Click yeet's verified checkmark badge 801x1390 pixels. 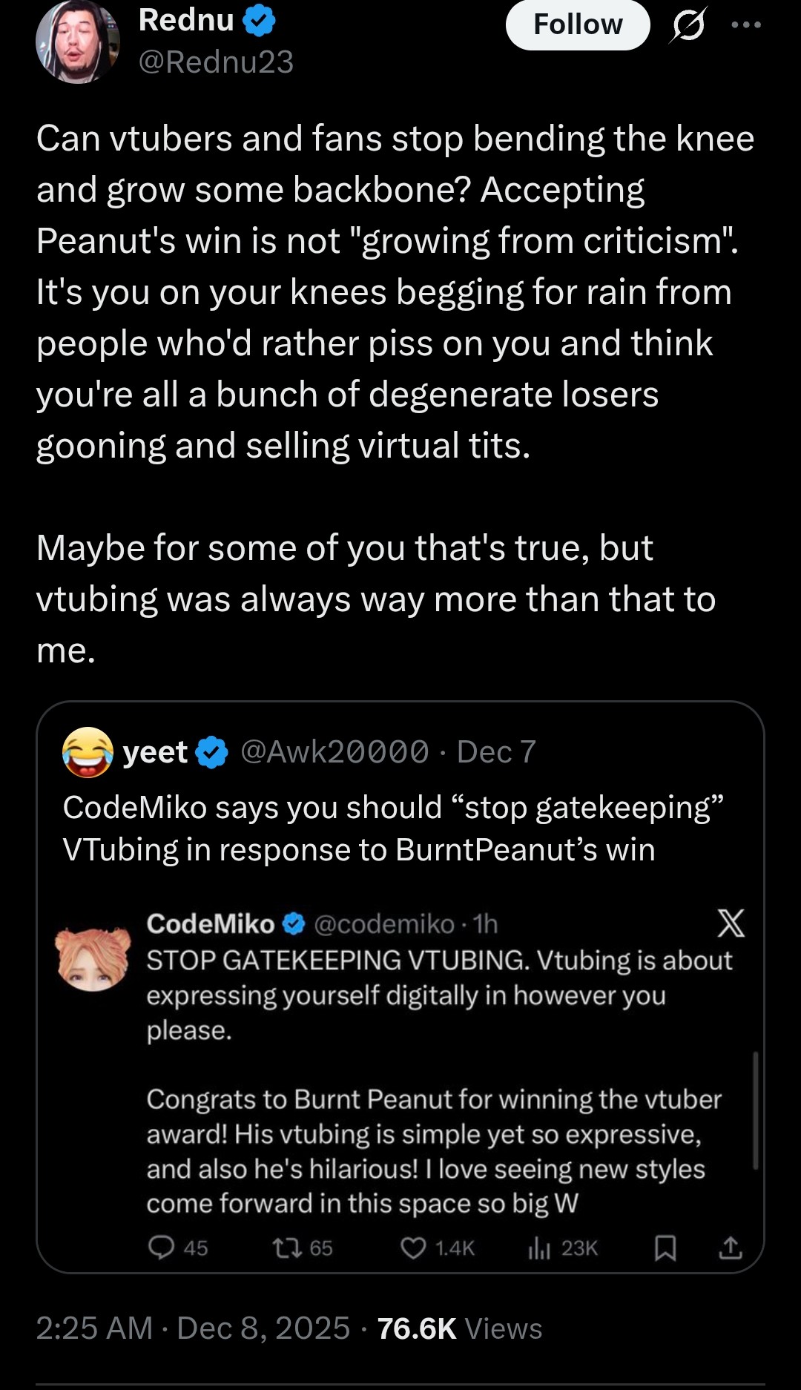(212, 752)
